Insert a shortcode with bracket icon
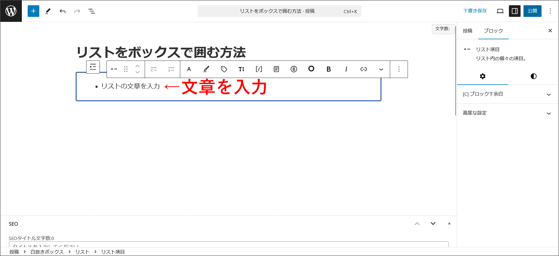 coord(259,69)
